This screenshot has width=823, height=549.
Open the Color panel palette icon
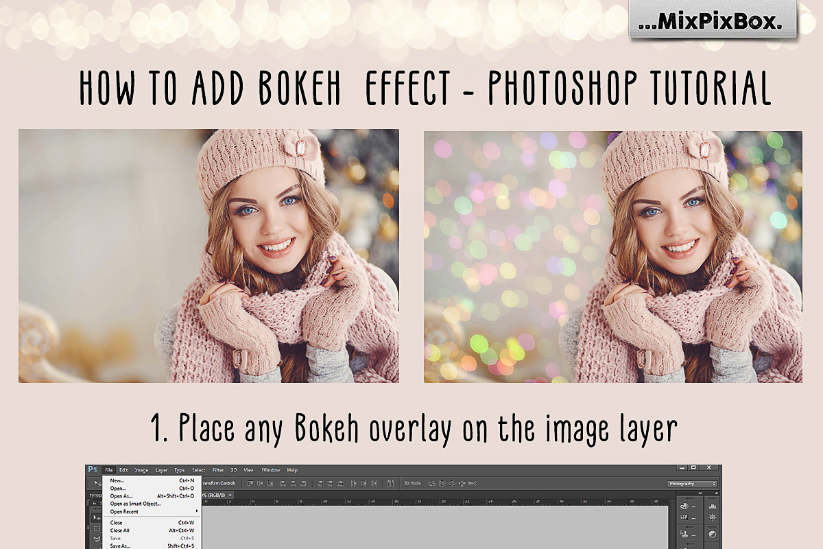point(684,506)
